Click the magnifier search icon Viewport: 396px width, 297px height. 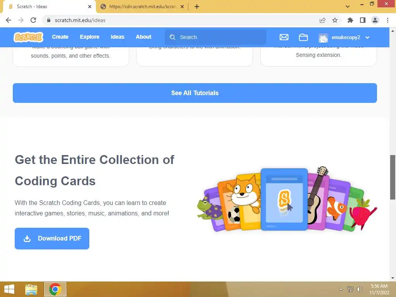(172, 37)
